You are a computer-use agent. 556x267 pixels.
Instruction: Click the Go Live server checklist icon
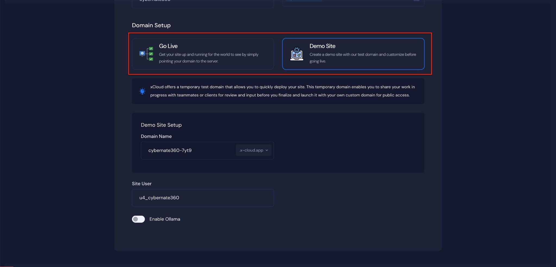click(x=146, y=54)
